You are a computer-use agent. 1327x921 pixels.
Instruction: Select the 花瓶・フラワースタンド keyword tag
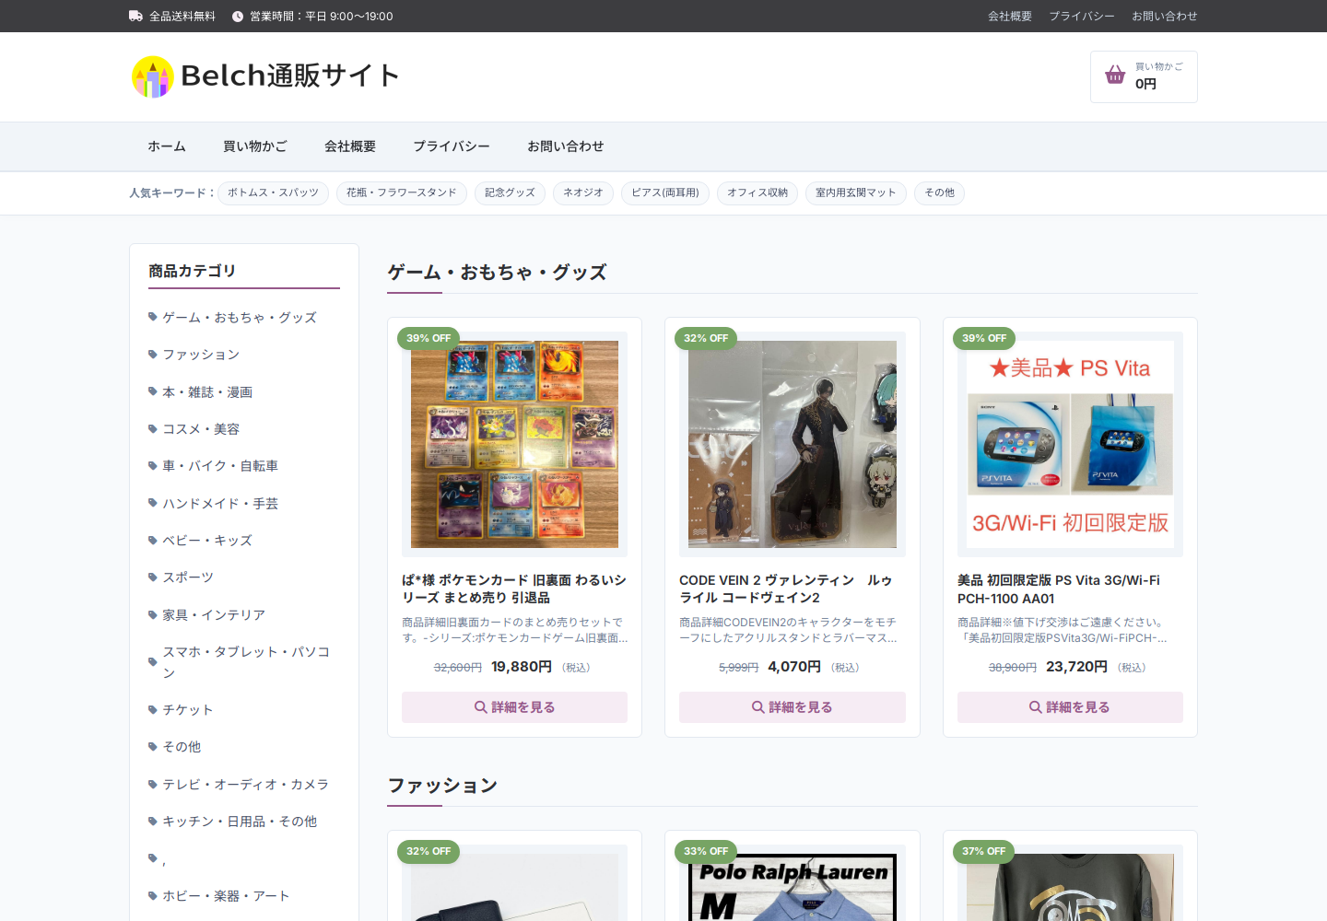tap(402, 192)
